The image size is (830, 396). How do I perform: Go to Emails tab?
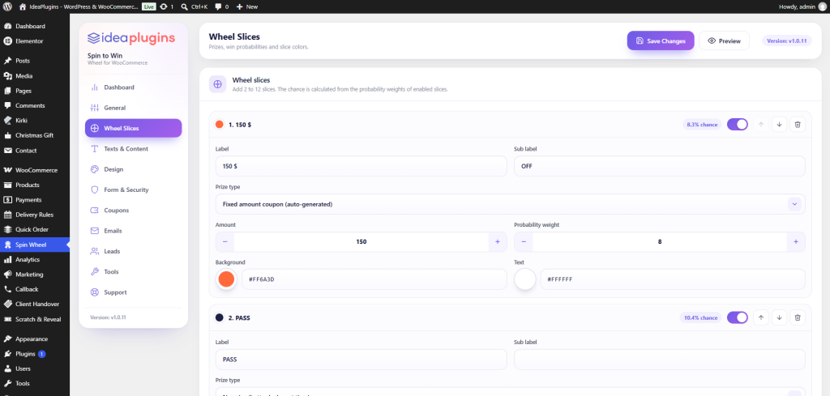(134, 231)
